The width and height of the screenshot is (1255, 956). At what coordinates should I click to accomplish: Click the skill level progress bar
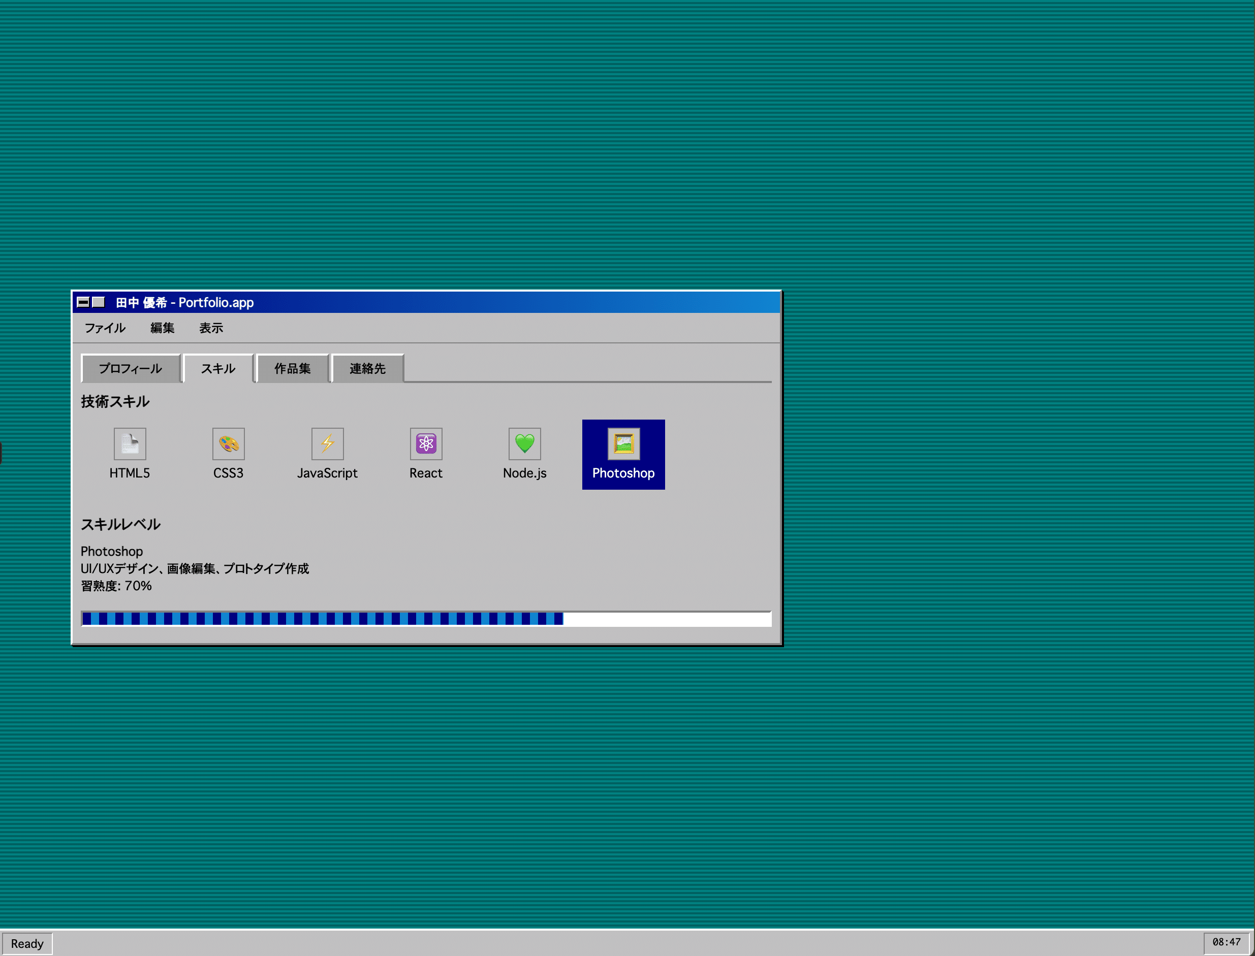click(x=426, y=619)
